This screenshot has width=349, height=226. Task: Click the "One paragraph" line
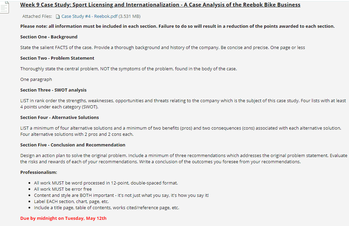click(x=36, y=79)
